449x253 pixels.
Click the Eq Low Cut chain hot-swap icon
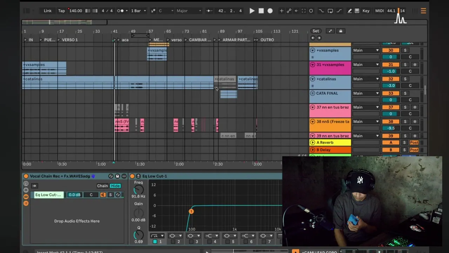[118, 195]
